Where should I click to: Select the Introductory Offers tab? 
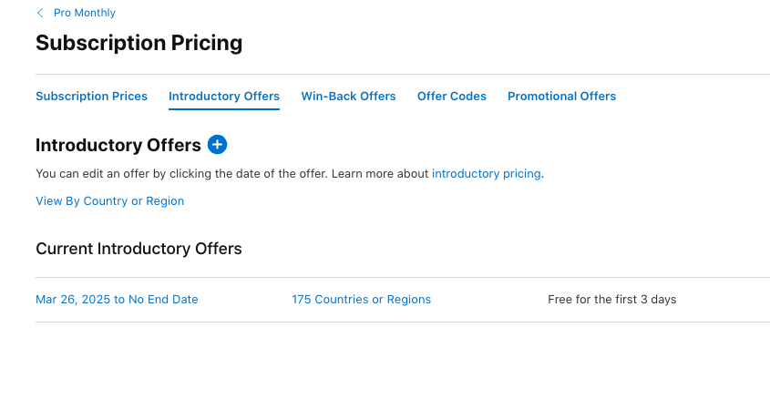click(224, 97)
